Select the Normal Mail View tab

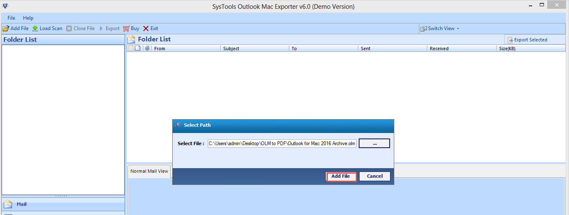click(149, 171)
